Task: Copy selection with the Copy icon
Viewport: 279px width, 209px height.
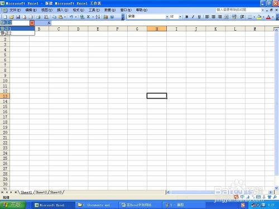Action: pos(54,17)
